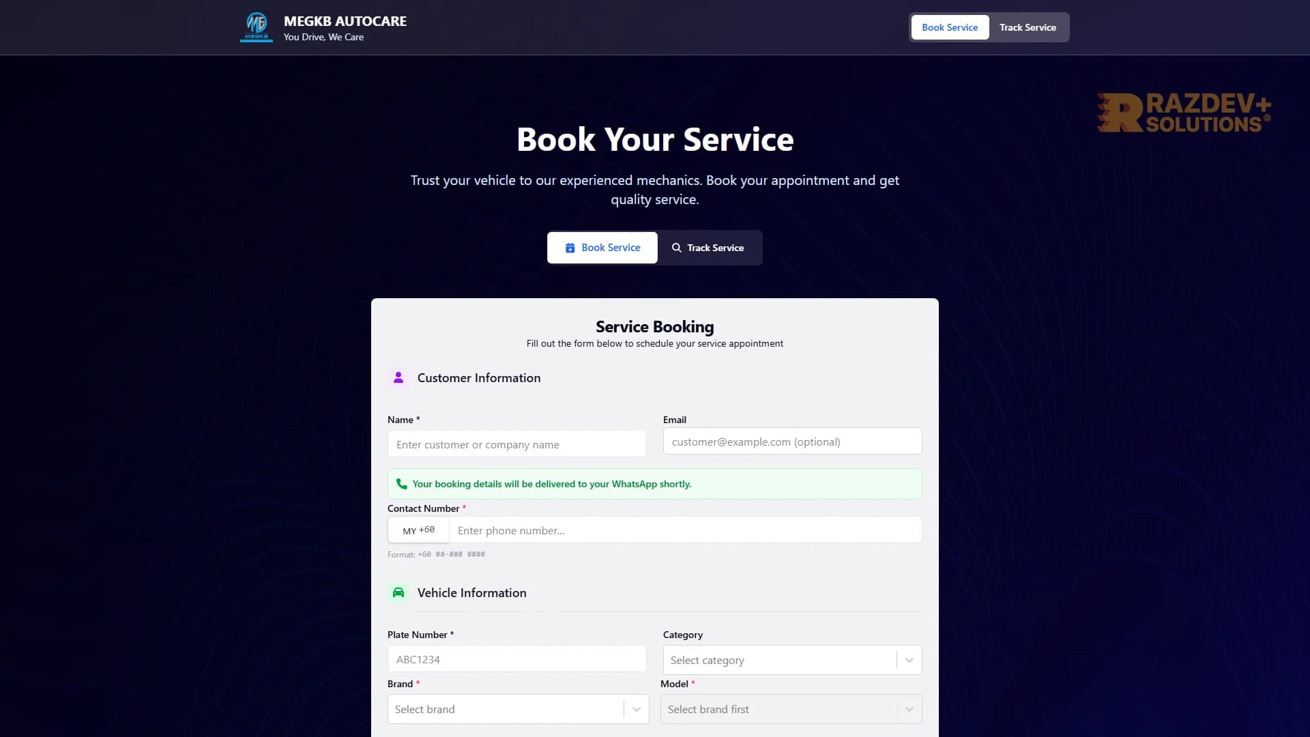The width and height of the screenshot is (1310, 737).
Task: Click the Model dropdown chevron arrow
Action: [909, 709]
